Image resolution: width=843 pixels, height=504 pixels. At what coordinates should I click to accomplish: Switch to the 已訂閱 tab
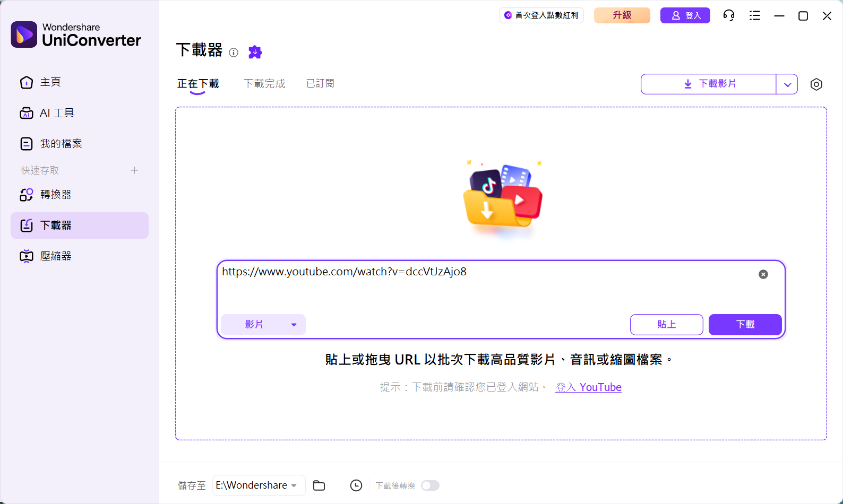click(321, 84)
